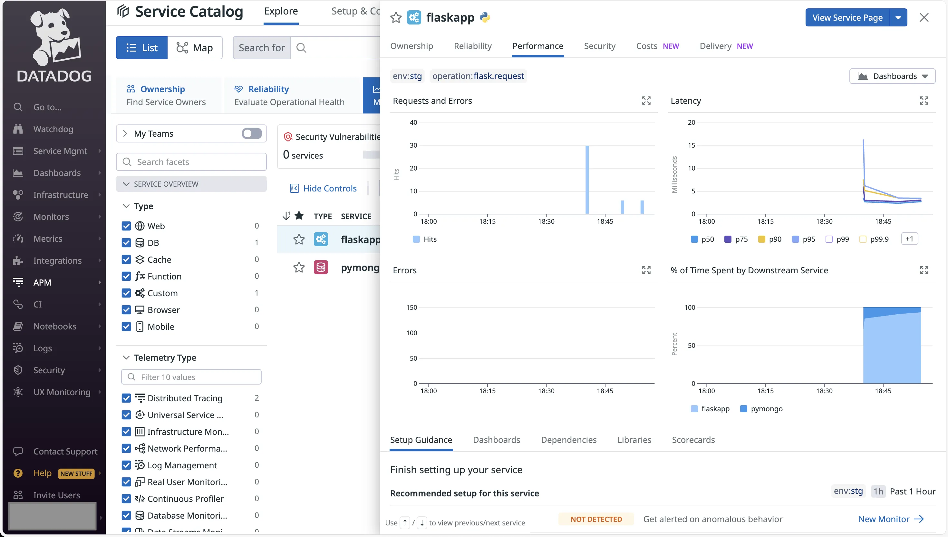Collapse the Telemetry Type section
The image size is (948, 537).
click(x=126, y=357)
